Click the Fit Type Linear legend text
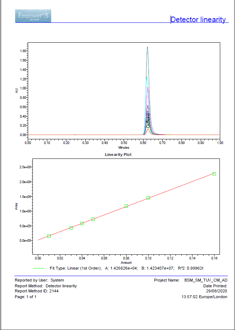Viewport: 235px width, 330px height. click(76, 268)
